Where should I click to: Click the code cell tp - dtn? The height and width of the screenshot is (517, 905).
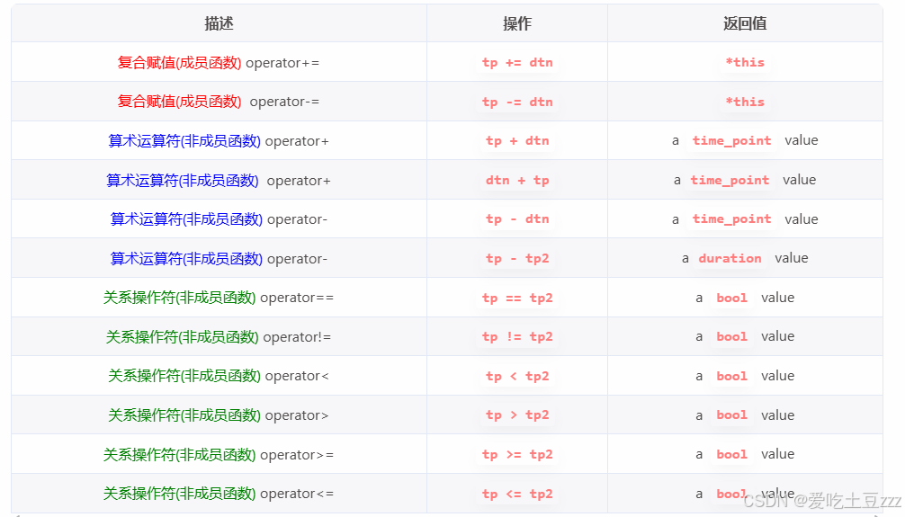[x=517, y=219]
